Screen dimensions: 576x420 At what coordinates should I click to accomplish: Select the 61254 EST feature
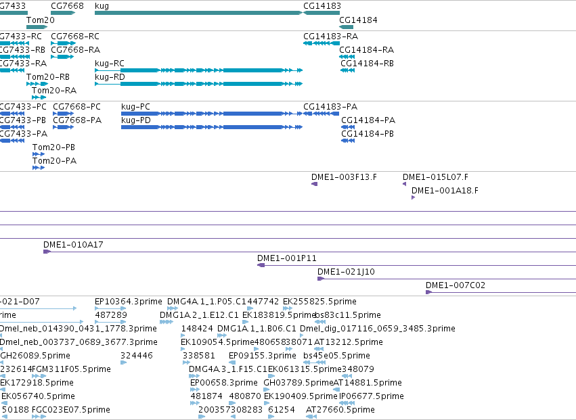pos(271,417)
